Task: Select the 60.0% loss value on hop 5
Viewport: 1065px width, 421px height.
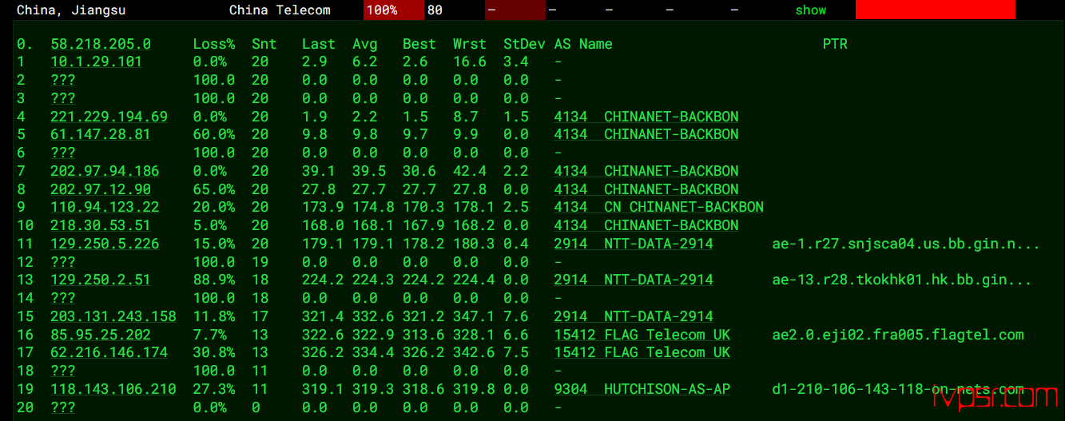Action: (x=214, y=134)
